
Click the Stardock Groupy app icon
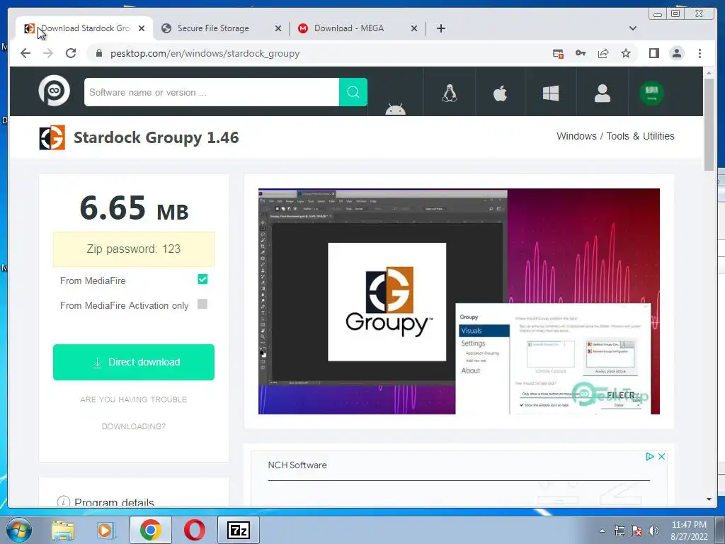tap(52, 137)
